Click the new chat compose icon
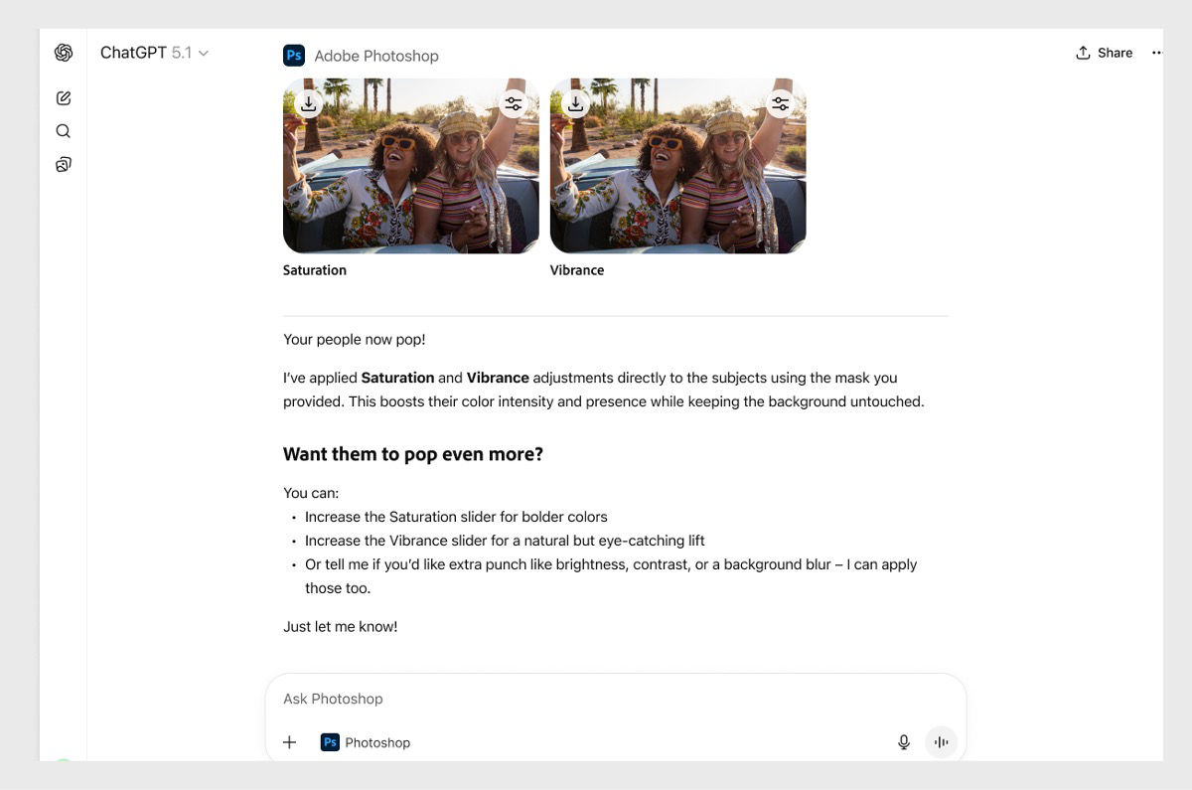Viewport: 1192px width, 790px height. coord(63,97)
